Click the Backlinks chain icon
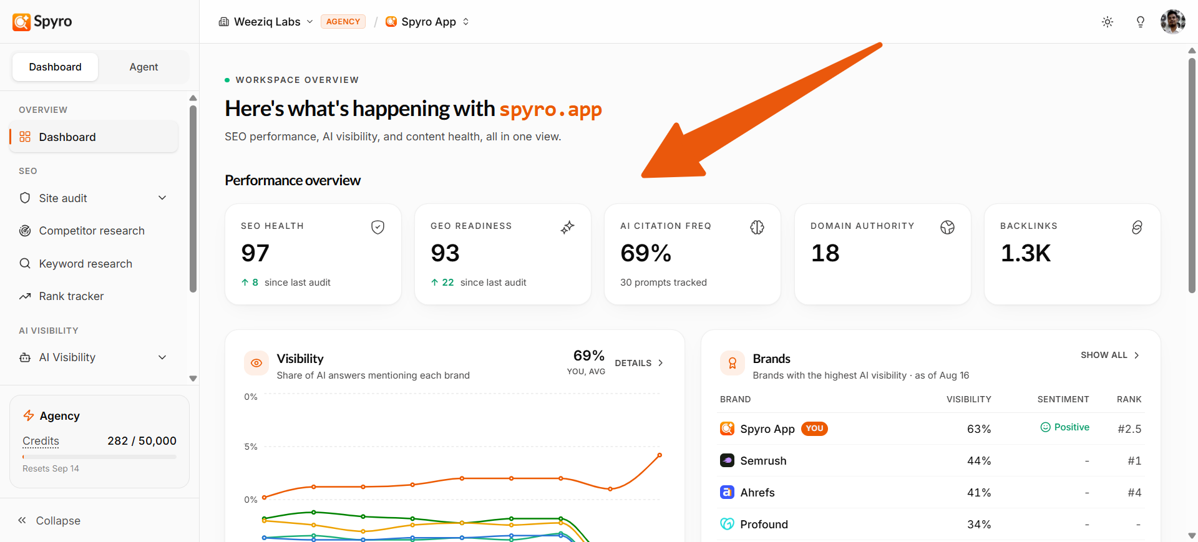This screenshot has height=542, width=1198. coord(1137,227)
